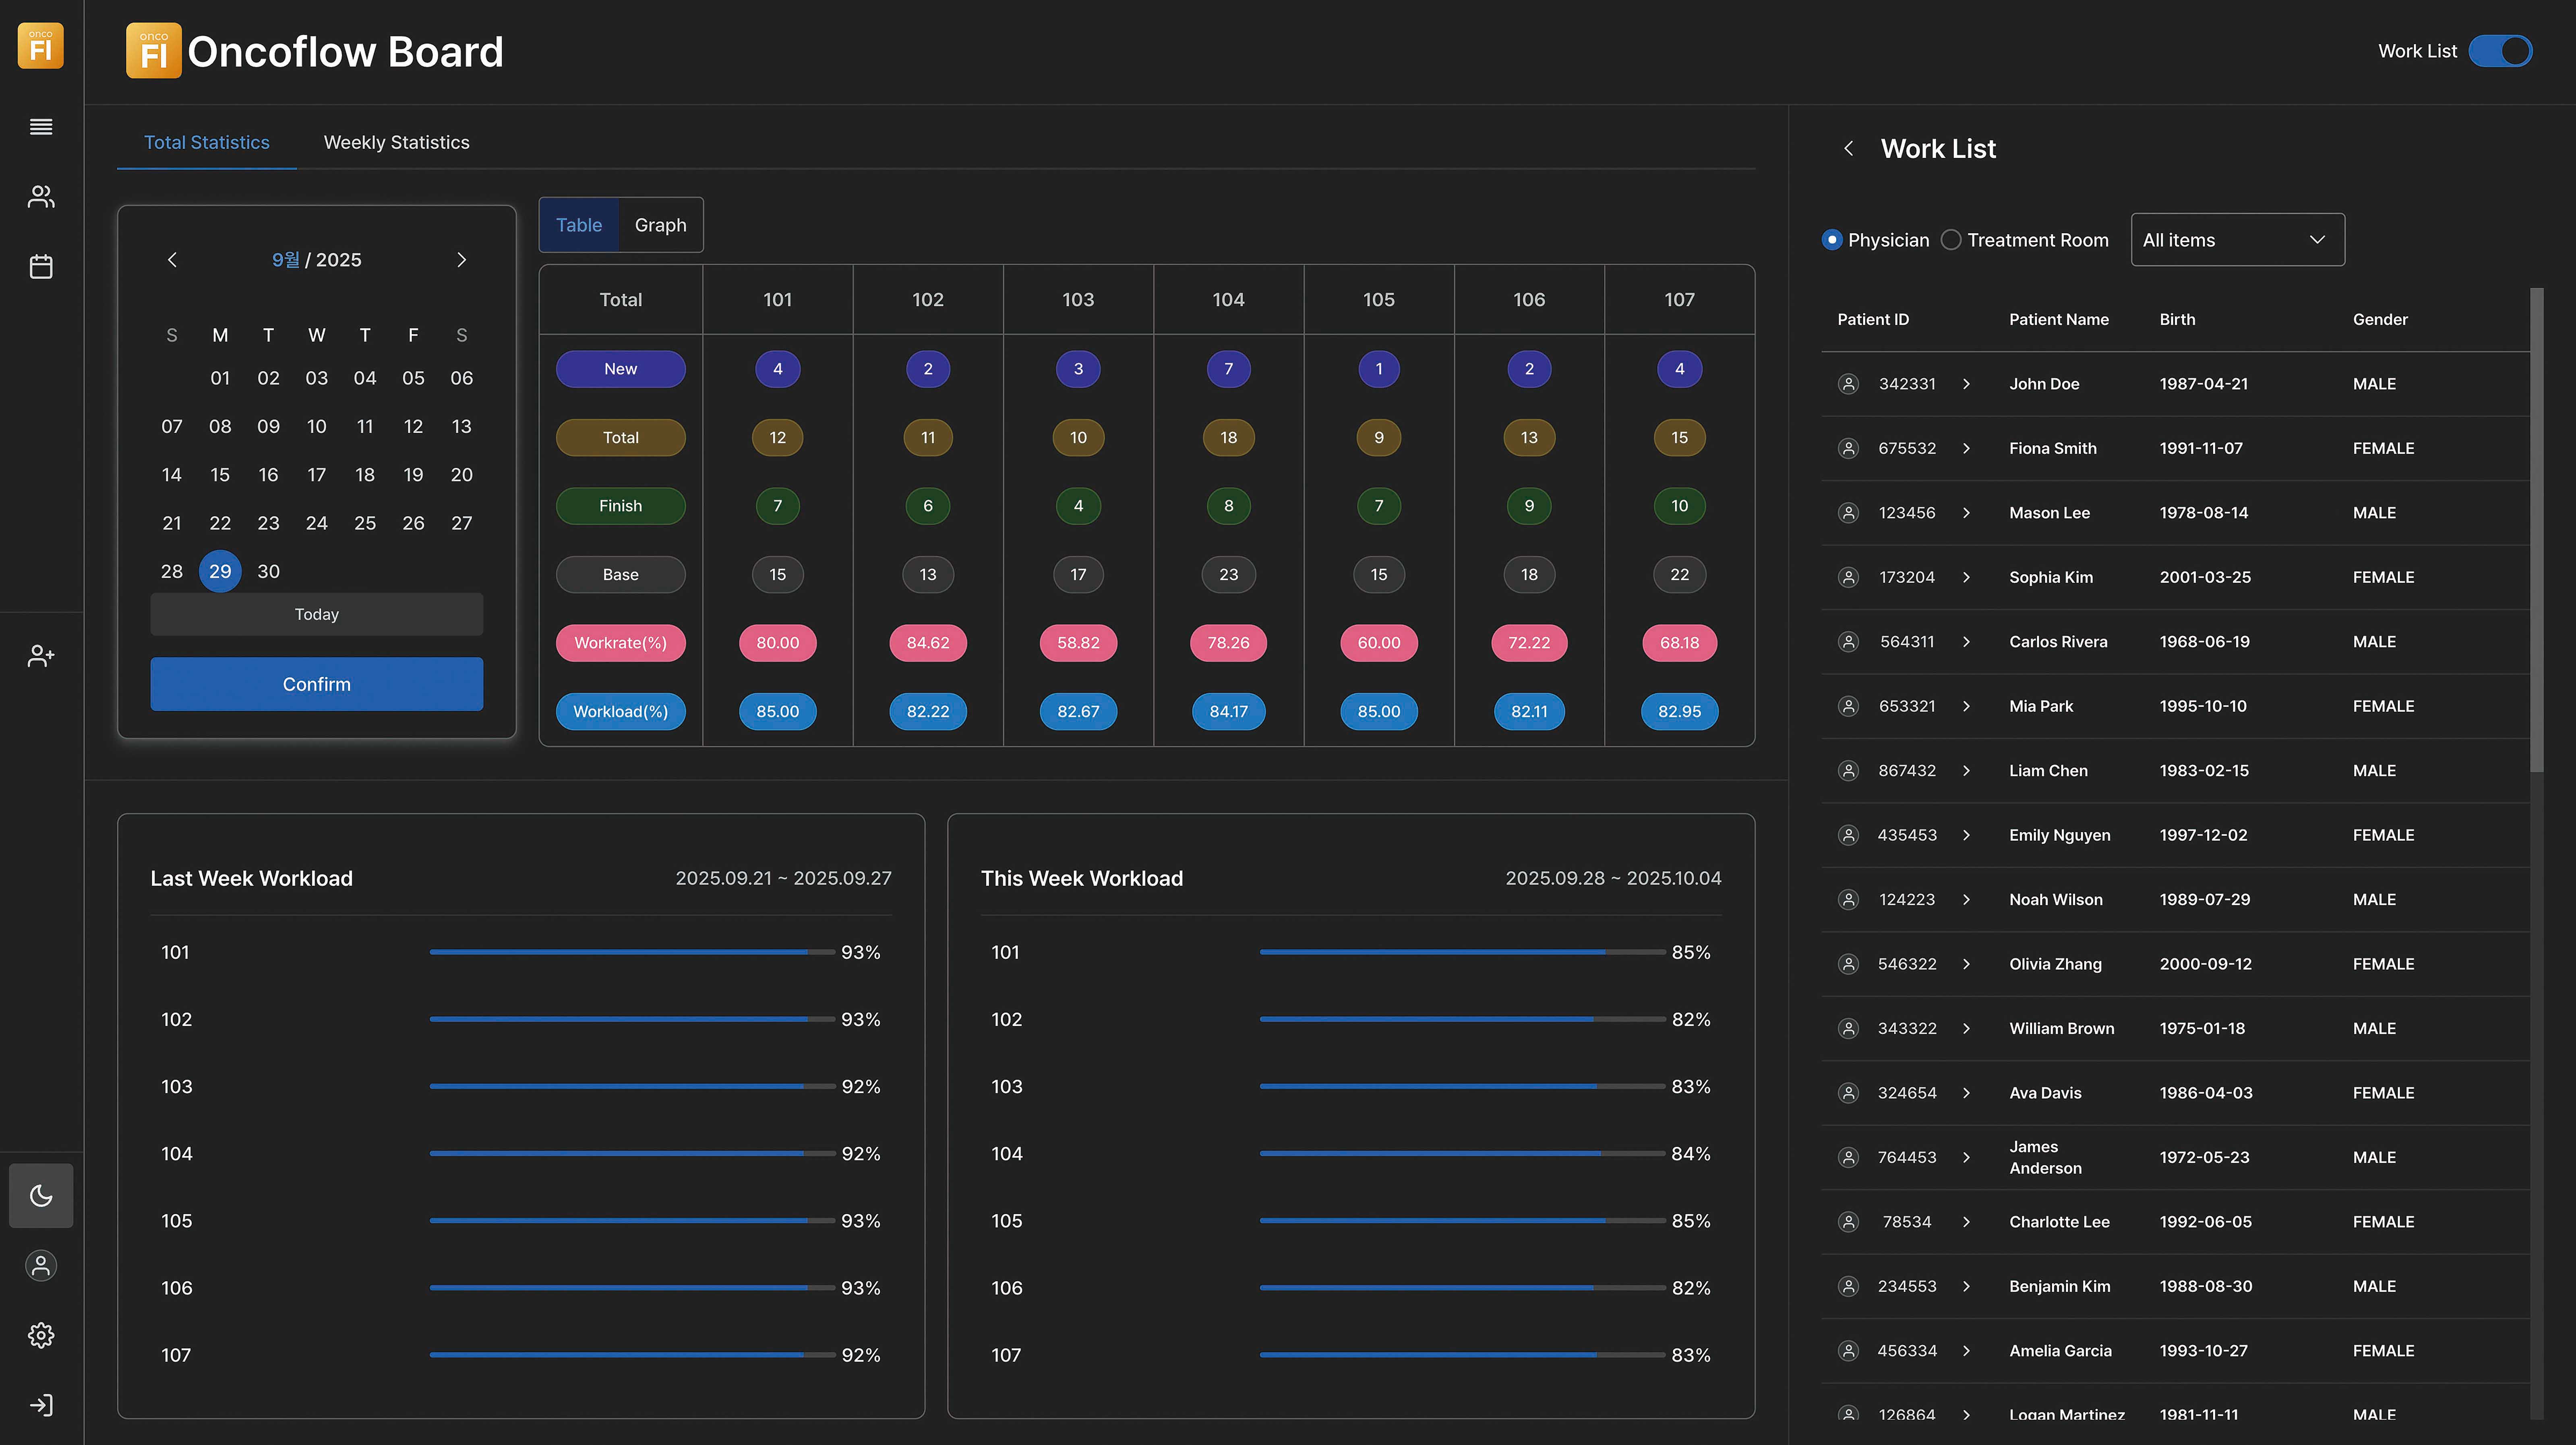
Task: Click the logout icon at sidebar bottom
Action: 41,1406
